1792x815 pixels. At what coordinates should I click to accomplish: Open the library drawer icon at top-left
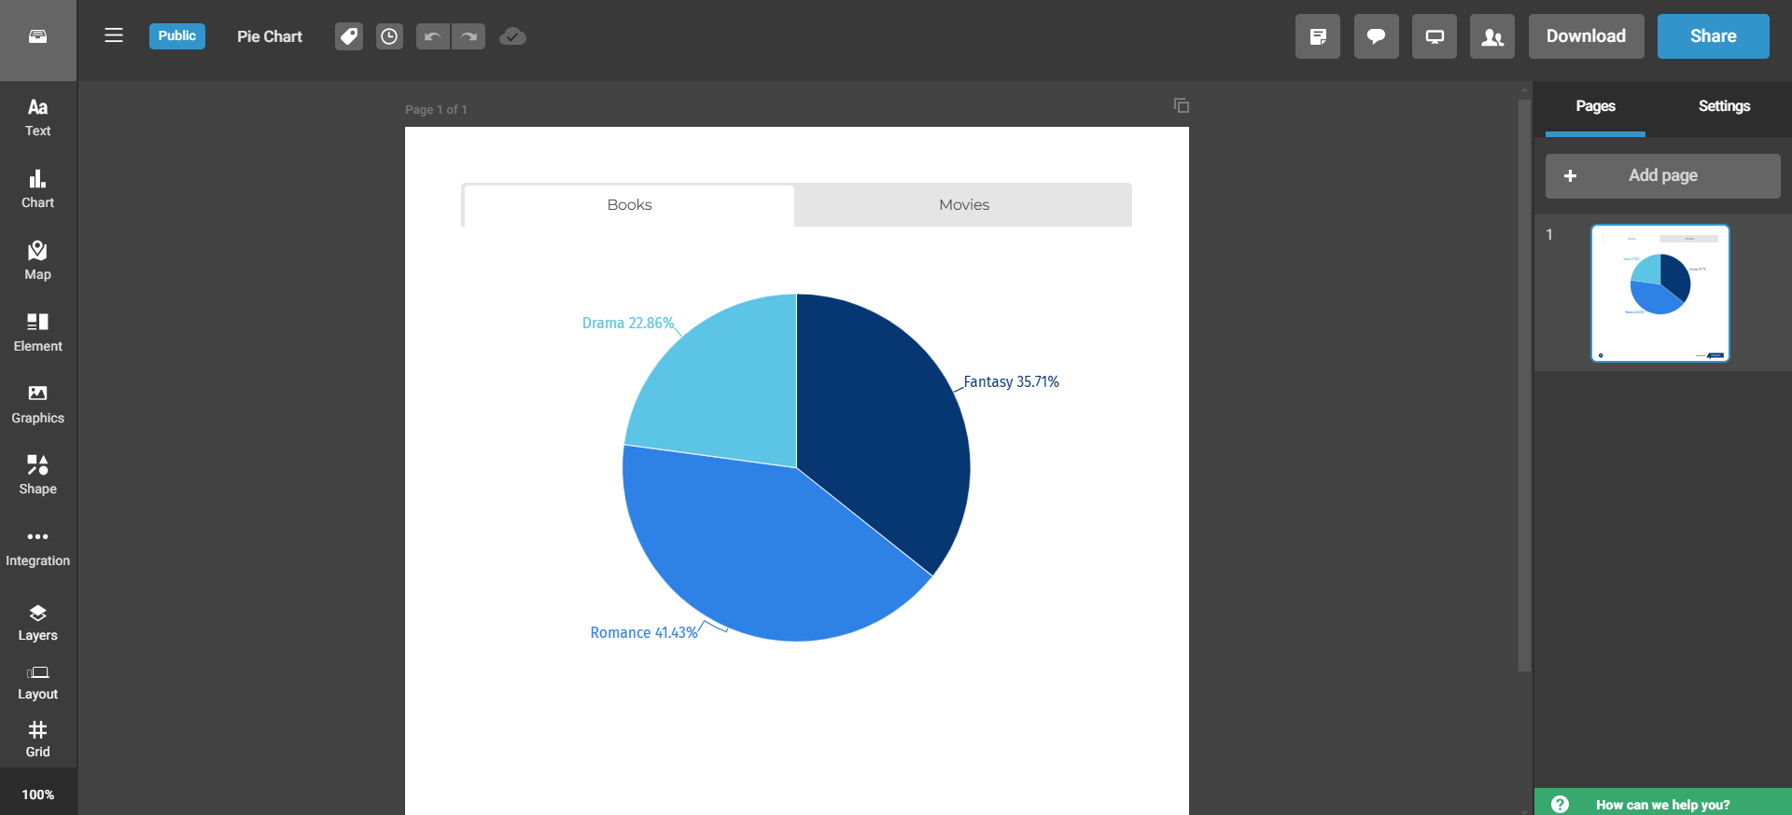point(37,37)
